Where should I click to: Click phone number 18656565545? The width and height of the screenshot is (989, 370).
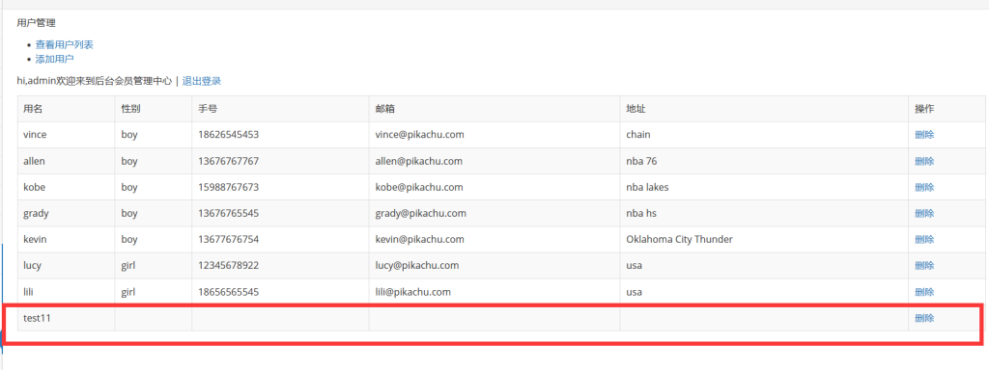pyautogui.click(x=228, y=292)
